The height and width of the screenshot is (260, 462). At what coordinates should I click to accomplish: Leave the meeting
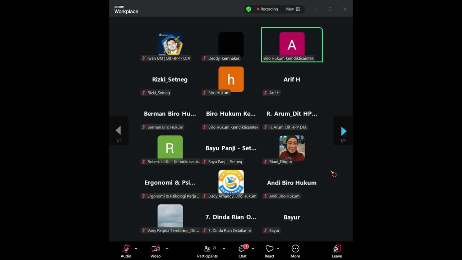(x=337, y=251)
